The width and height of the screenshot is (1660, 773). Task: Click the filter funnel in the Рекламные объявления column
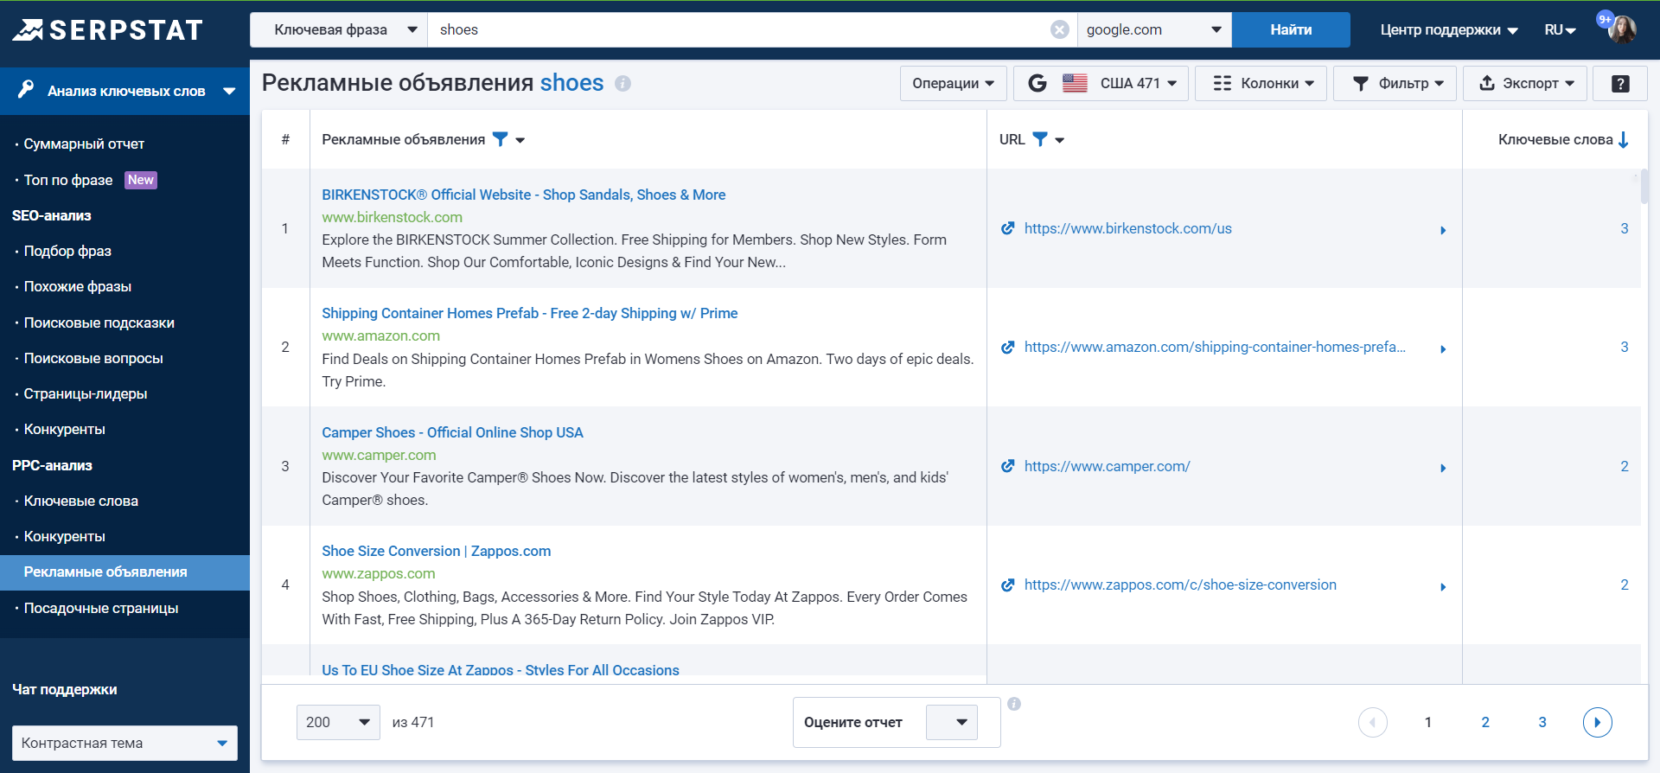(x=501, y=139)
